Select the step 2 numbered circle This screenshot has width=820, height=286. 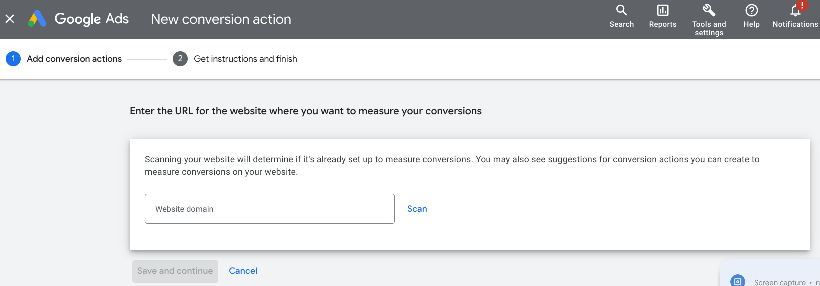180,59
